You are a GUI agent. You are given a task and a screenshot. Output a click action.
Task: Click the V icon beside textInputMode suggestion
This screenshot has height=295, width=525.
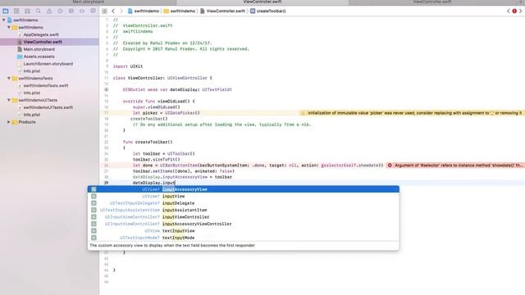[x=94, y=238]
